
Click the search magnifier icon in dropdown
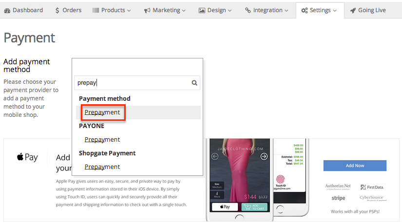pos(194,83)
